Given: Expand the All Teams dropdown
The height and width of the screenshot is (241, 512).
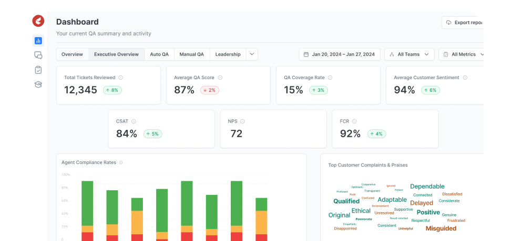Looking at the screenshot, I should (x=409, y=54).
